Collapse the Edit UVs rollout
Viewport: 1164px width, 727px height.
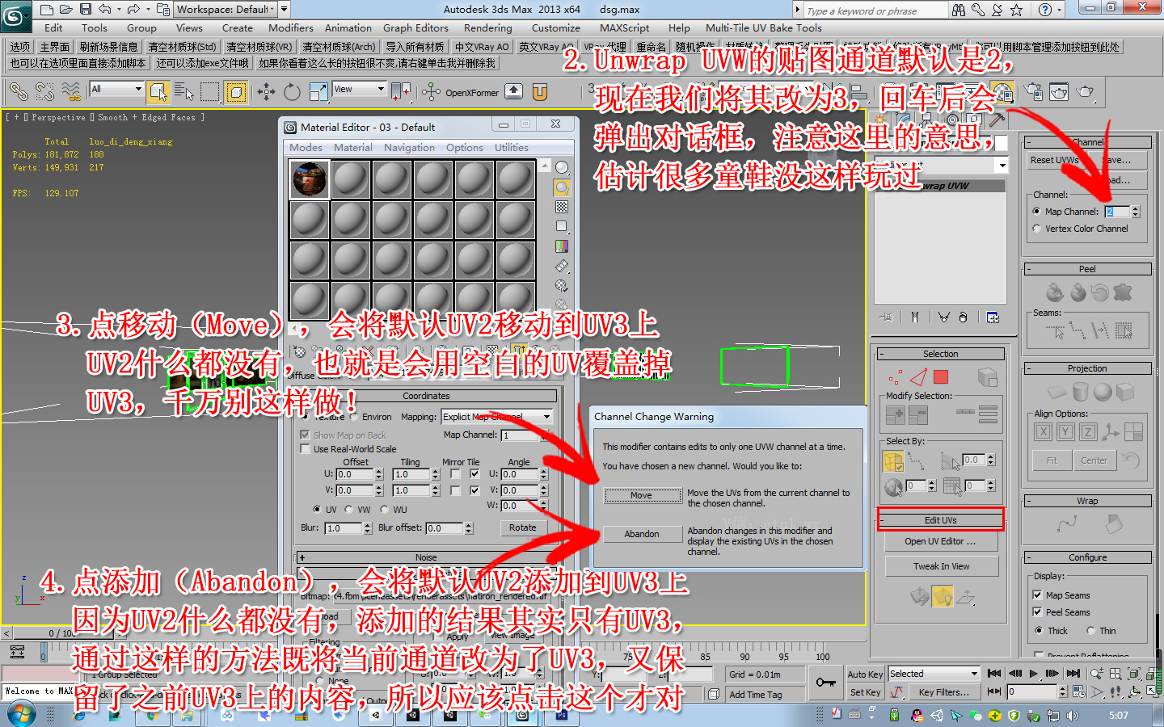(x=941, y=519)
